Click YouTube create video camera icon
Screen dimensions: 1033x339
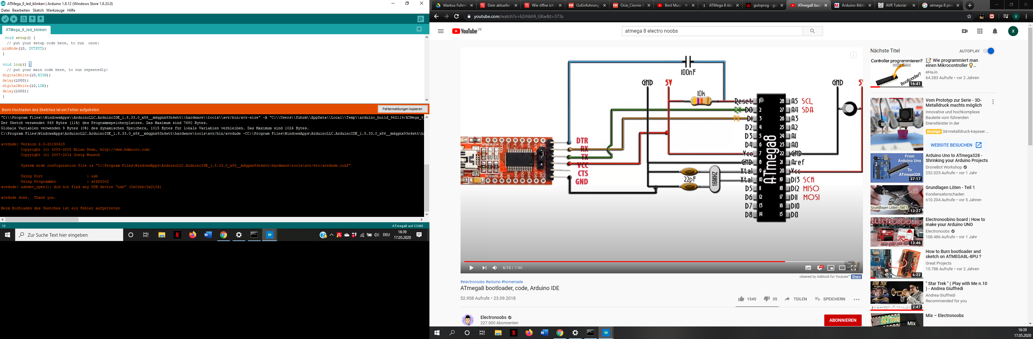tap(965, 31)
